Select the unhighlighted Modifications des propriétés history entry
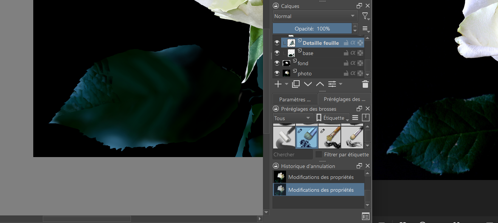The width and height of the screenshot is (498, 223). coord(319,177)
